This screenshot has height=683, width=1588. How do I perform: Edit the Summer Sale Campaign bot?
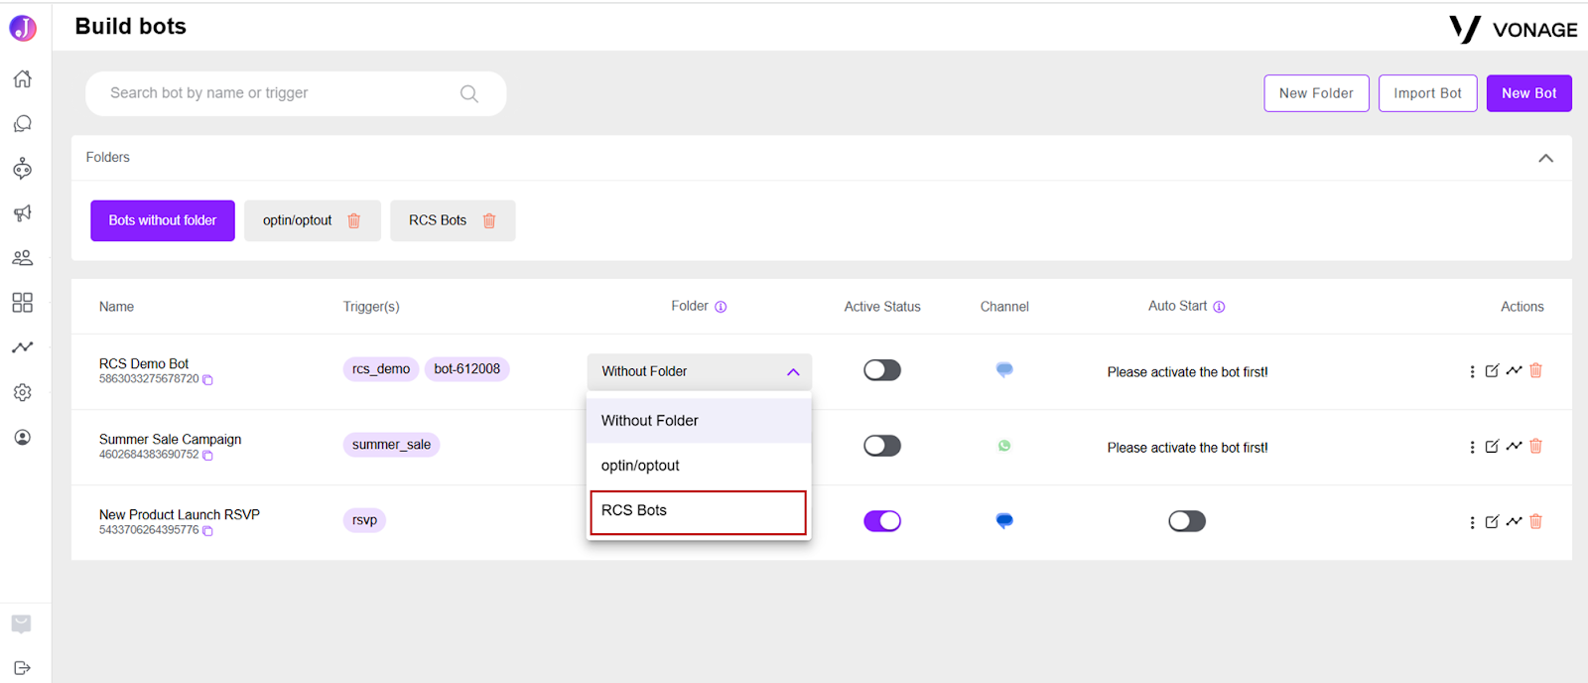coord(1492,446)
